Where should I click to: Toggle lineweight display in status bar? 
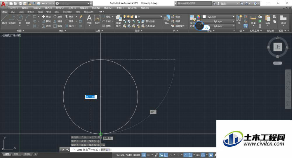tap(198, 155)
